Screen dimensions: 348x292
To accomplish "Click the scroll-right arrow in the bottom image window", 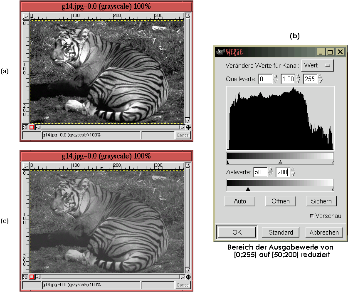I will coord(182,277).
